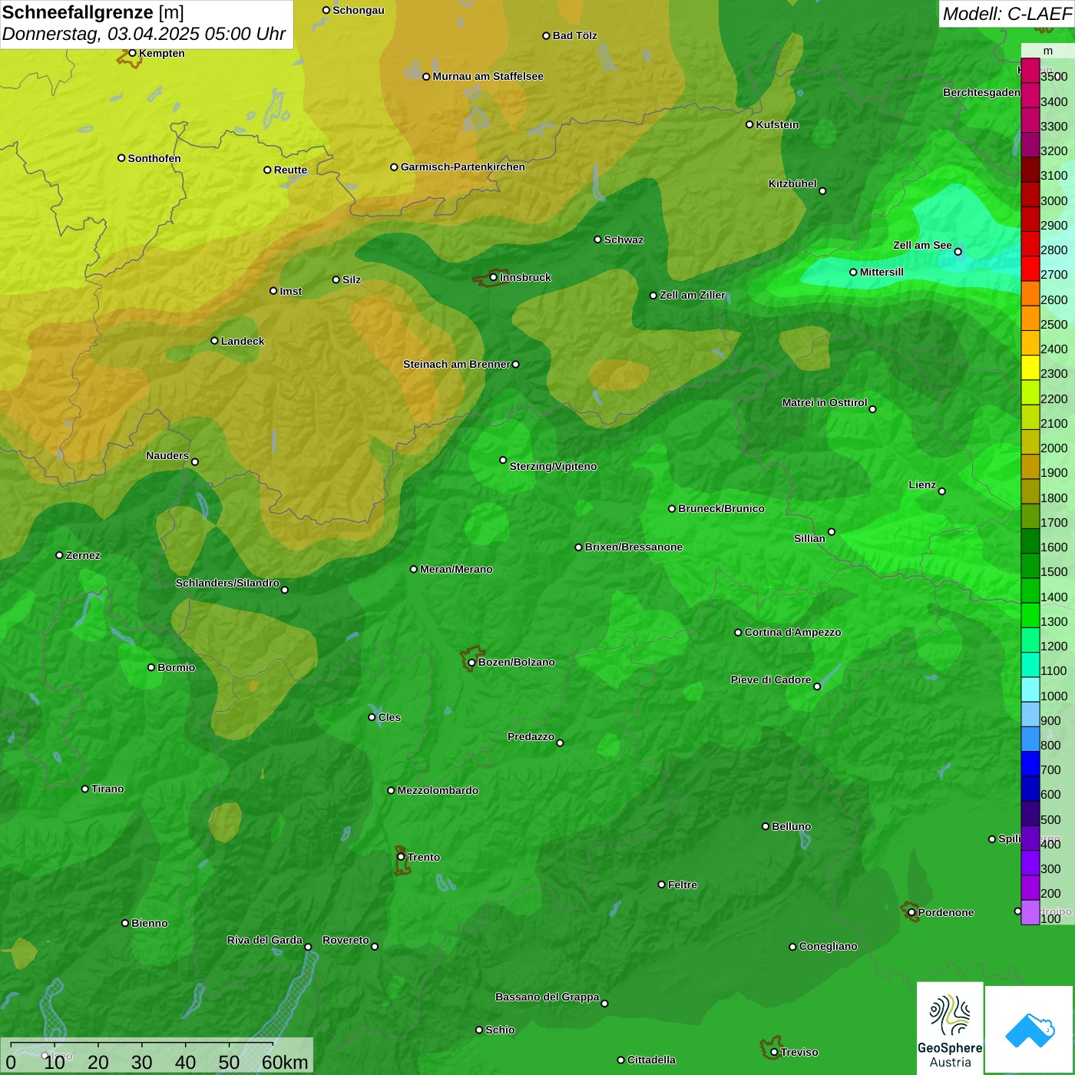
Task: Click the Tirano city marker dot
Action: point(85,789)
